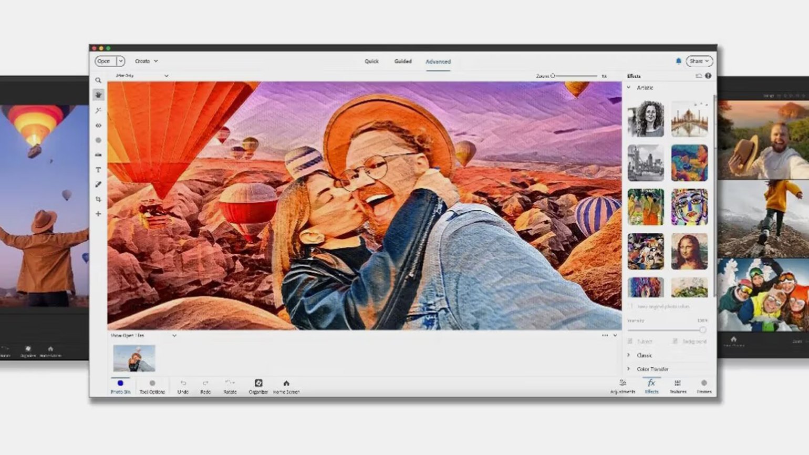809x455 pixels.
Task: Expand the Classic effects section
Action: tap(629, 355)
